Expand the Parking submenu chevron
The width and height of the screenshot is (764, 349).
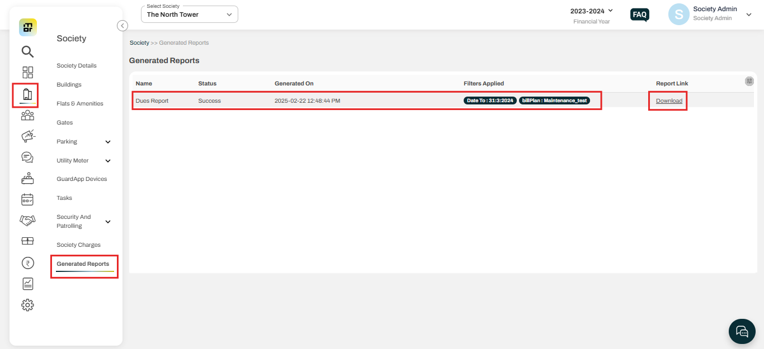point(108,142)
